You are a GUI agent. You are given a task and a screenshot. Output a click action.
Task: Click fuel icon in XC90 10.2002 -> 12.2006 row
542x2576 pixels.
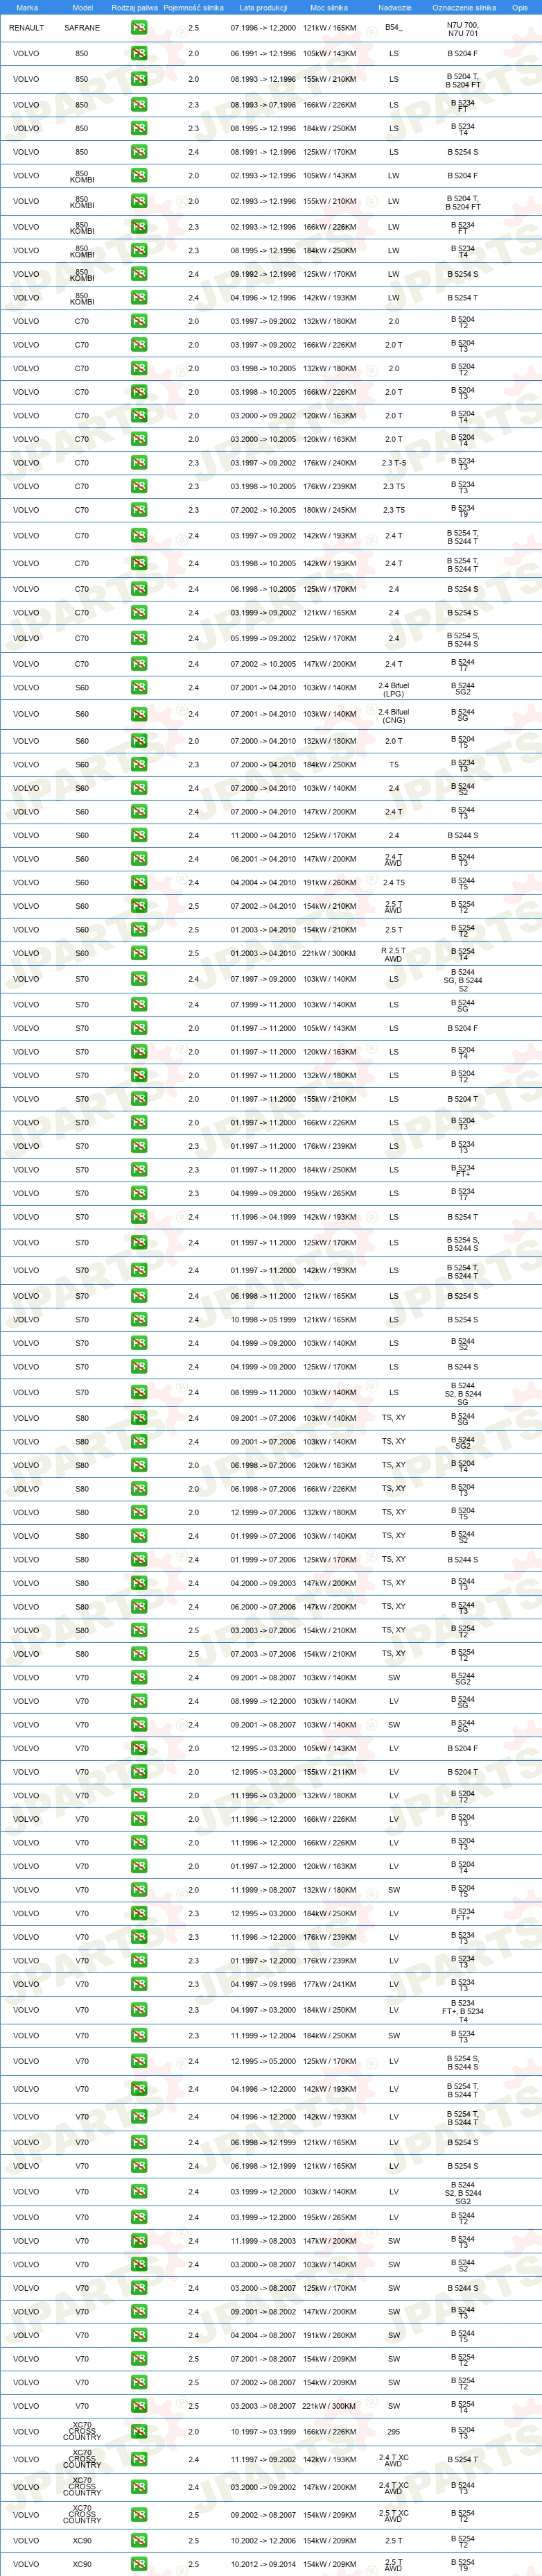tap(139, 2540)
